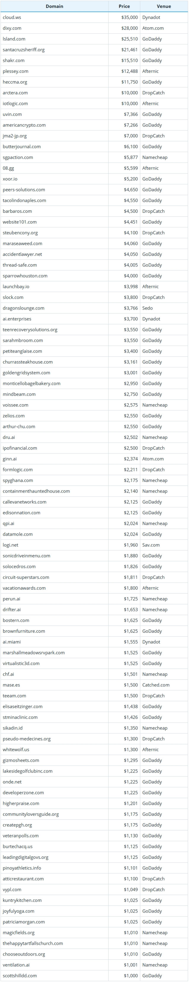Viewport: 189px width, 982px height.
Task: Open the americancrypto.com row
Action: pos(24,125)
